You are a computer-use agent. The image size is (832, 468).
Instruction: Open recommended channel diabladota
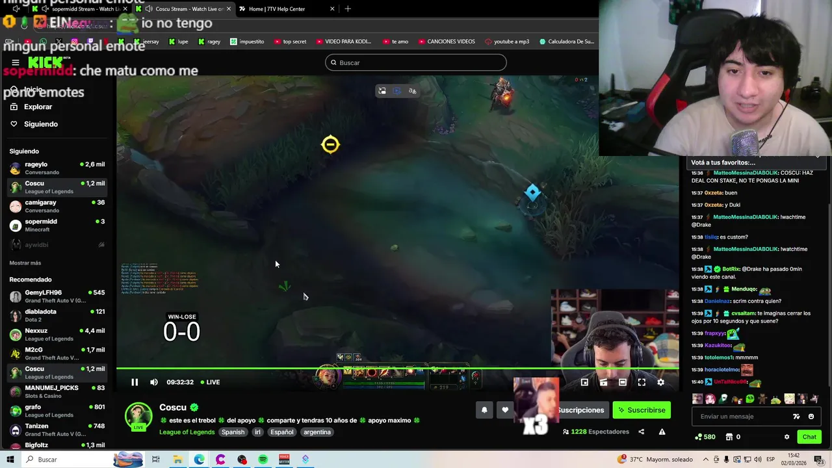coord(57,315)
